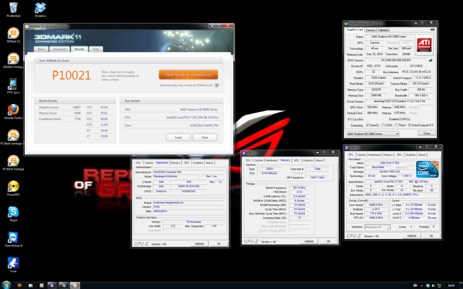
Task: Click the Core Speed value in CPU-Z
Action: [x=376, y=205]
